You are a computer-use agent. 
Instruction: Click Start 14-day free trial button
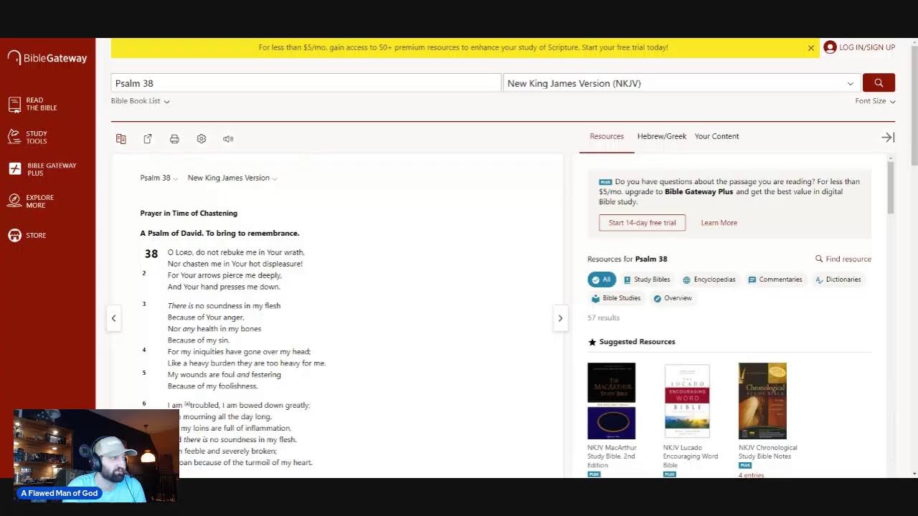pos(642,223)
